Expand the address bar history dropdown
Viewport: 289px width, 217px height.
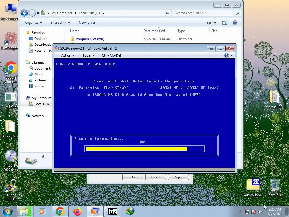click(x=161, y=13)
